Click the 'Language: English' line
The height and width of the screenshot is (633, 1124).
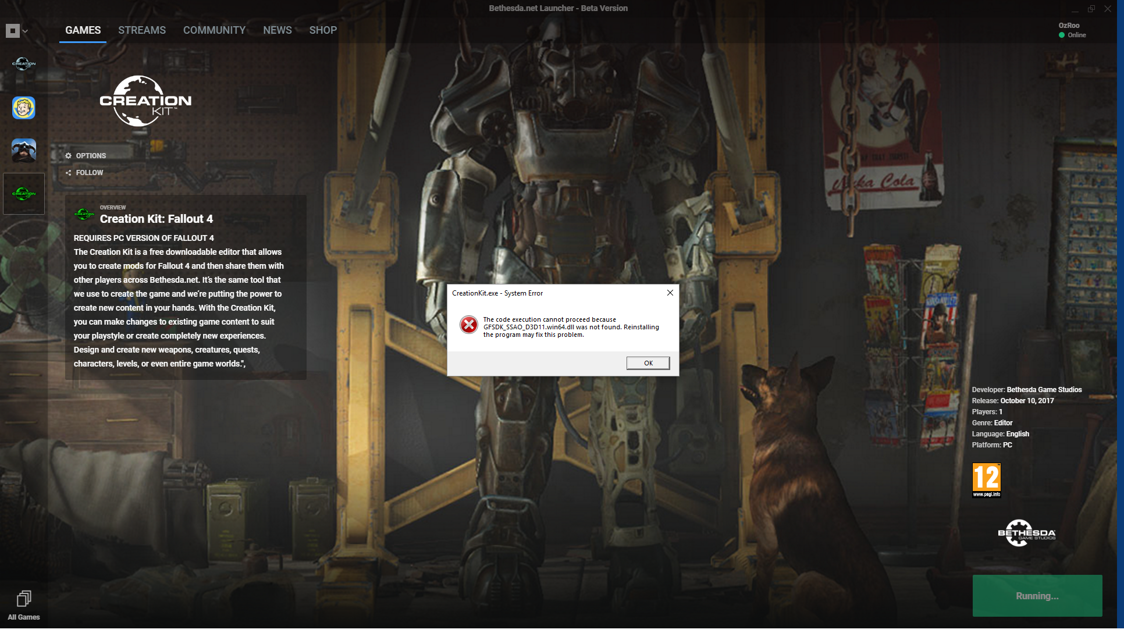(1001, 434)
